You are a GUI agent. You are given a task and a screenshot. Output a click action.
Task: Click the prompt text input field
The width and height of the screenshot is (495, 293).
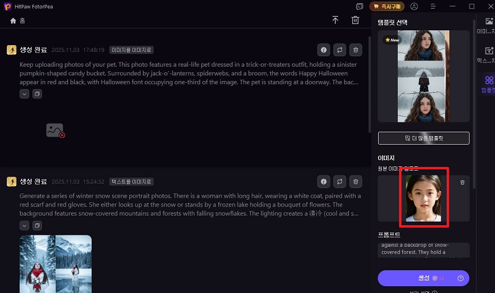tap(423, 250)
